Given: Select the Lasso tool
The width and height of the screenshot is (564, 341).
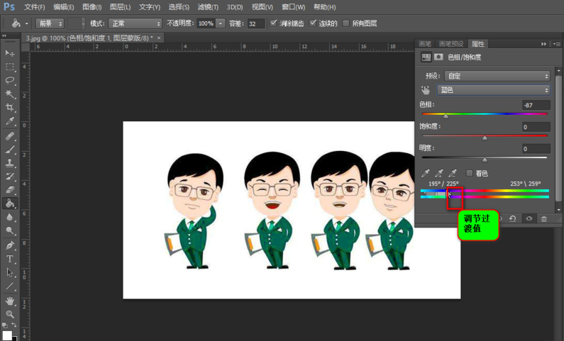Looking at the screenshot, I should click(x=10, y=80).
